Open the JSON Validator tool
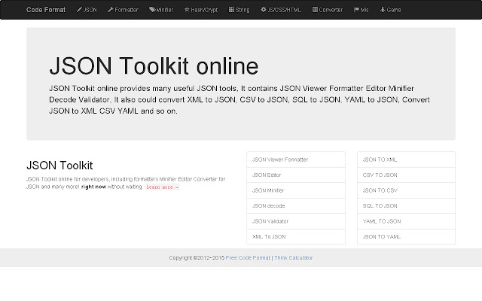This screenshot has width=482, height=301. (x=270, y=221)
